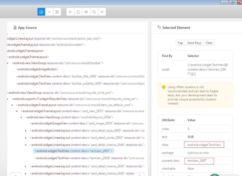
Task: Collapse the constraintlayout_2654 ViewGroup node
Action: point(21,118)
